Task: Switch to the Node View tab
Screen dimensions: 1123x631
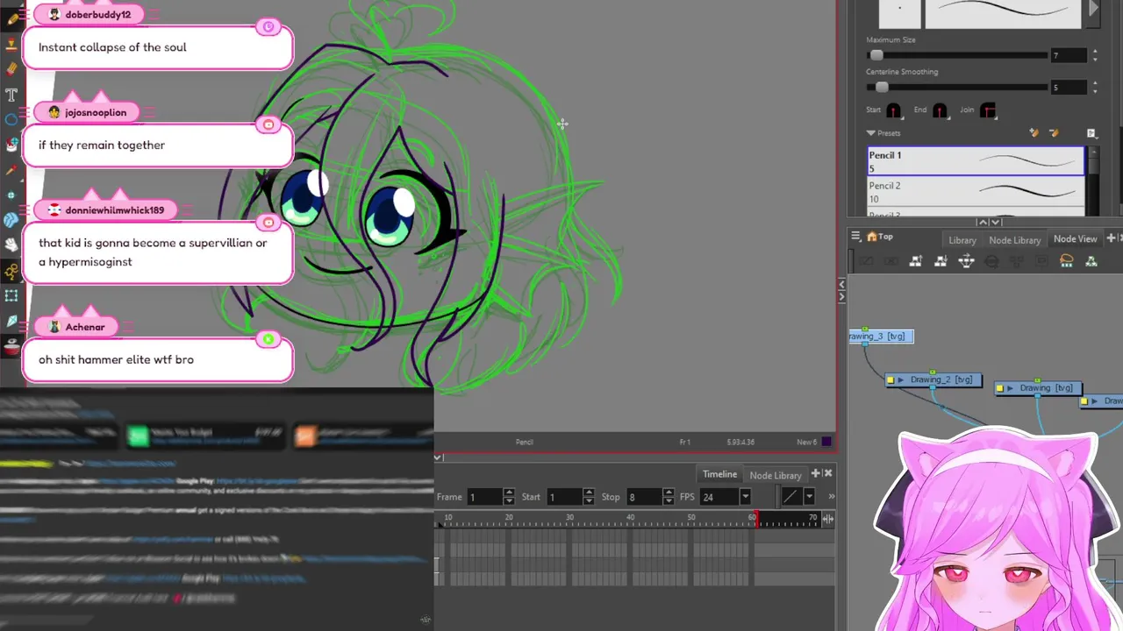Action: pos(1075,239)
